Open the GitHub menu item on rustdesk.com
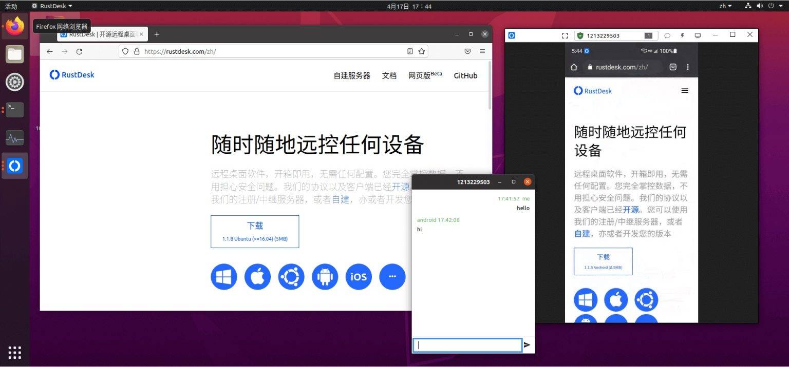Image resolution: width=789 pixels, height=367 pixels. click(x=465, y=75)
